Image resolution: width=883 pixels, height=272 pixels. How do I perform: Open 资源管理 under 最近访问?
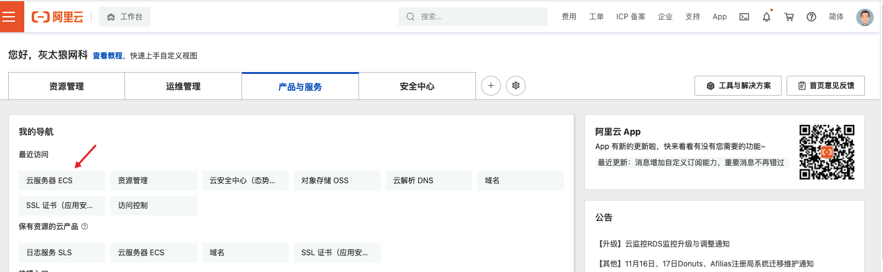(x=154, y=181)
